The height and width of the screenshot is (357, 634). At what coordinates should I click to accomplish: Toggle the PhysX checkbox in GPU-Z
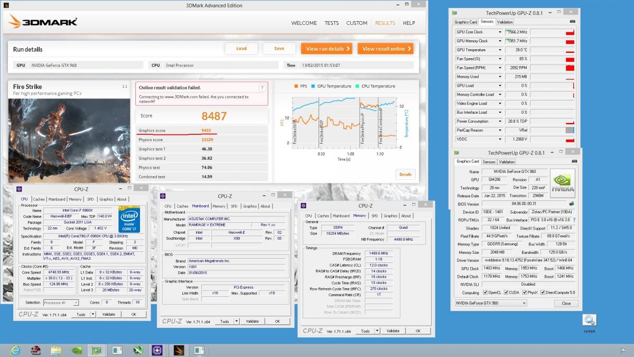coord(525,292)
